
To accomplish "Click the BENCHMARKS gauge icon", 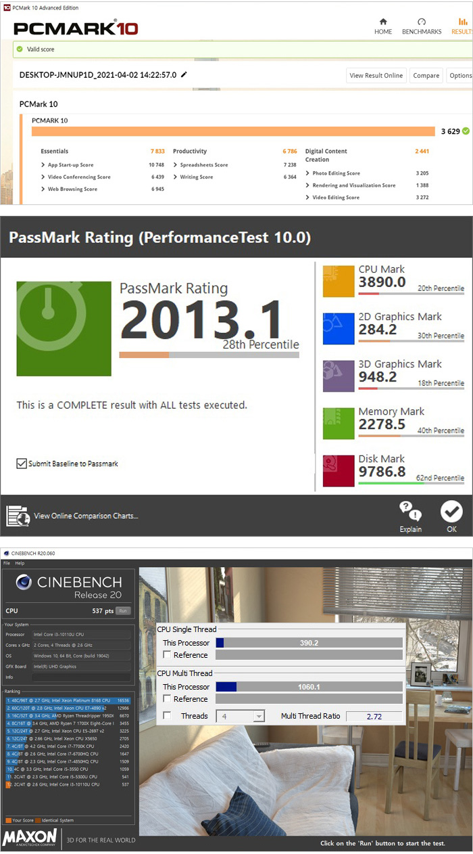I will (x=422, y=22).
